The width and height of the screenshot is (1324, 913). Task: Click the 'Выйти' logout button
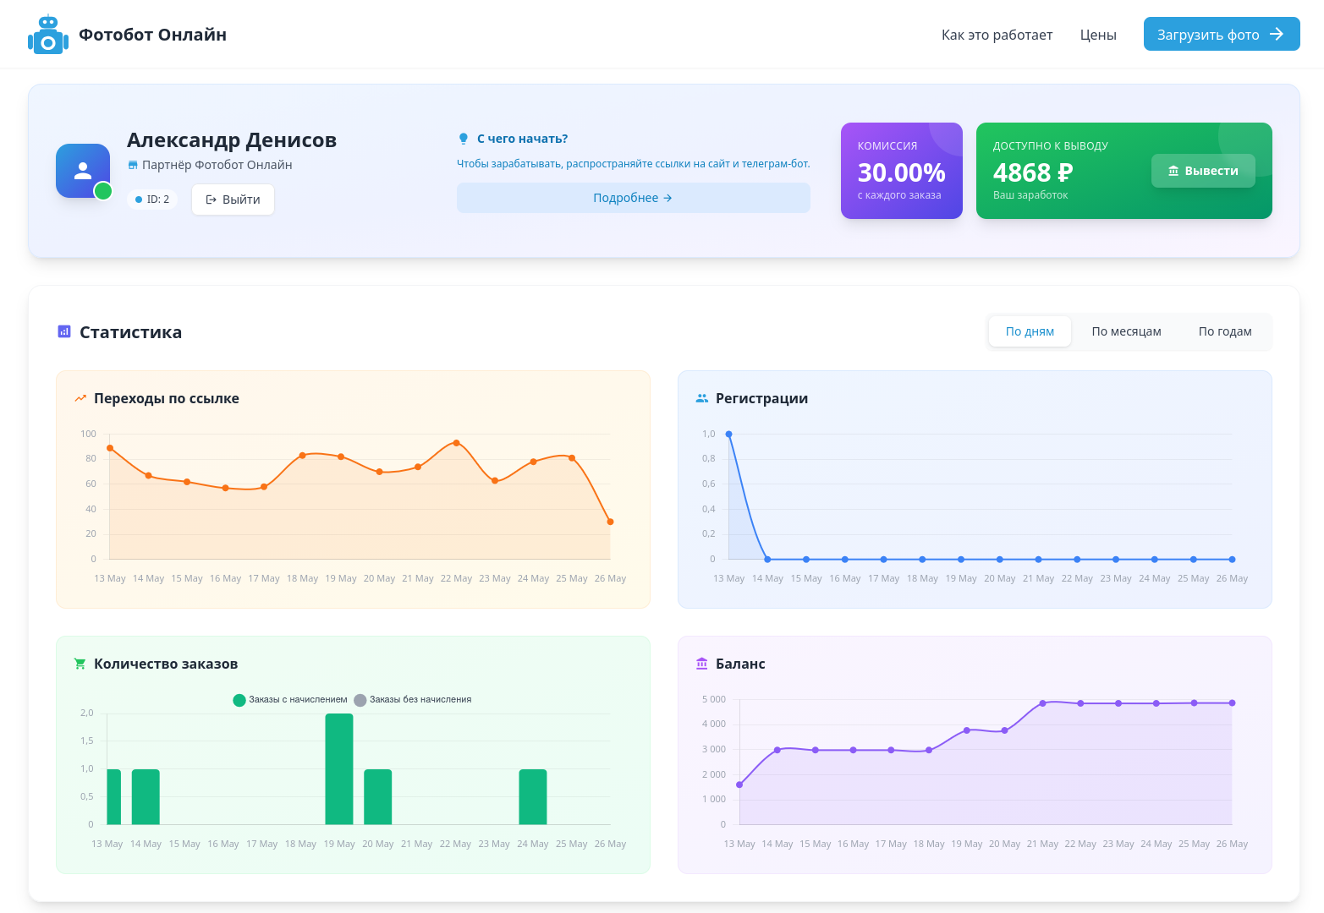point(233,200)
